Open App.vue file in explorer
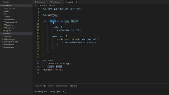The width and height of the screenshot is (169, 95). point(8,31)
